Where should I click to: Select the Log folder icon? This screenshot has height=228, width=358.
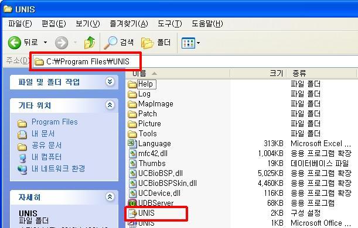[x=132, y=94]
